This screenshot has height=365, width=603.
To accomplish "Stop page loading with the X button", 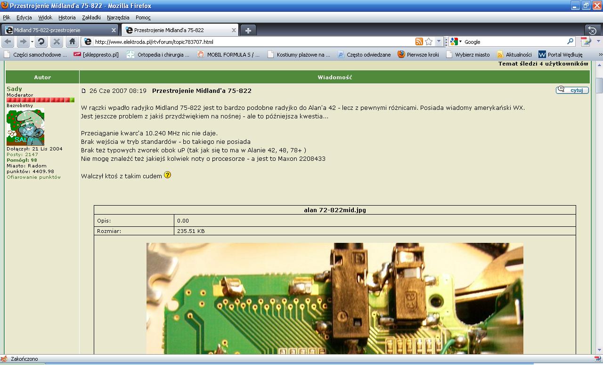I will (57, 41).
